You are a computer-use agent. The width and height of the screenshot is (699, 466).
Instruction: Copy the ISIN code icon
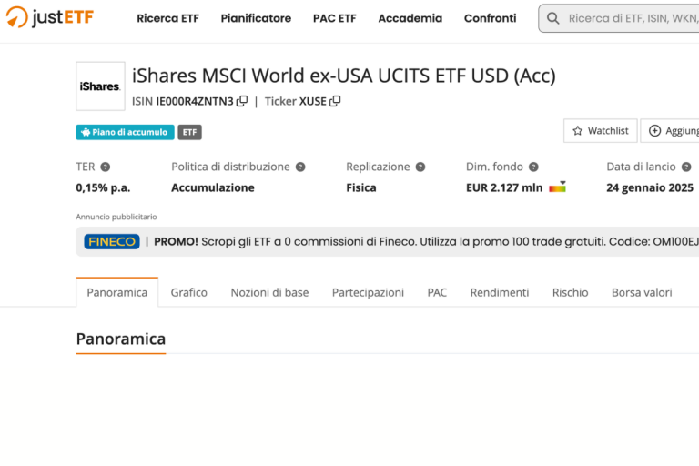coord(241,101)
